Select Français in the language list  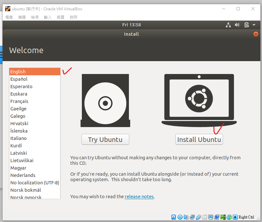tap(35, 101)
